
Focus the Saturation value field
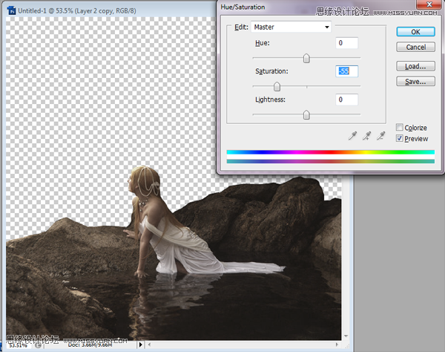point(347,71)
